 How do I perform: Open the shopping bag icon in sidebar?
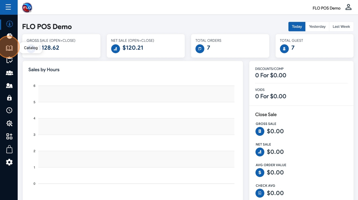click(x=9, y=149)
